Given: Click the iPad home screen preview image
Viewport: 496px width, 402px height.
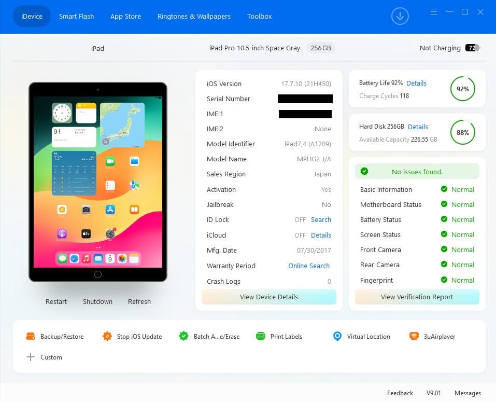Looking at the screenshot, I should (x=98, y=182).
